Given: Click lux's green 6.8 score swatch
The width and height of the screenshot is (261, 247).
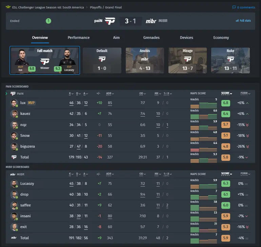Looking at the screenshot, I should point(225,103).
